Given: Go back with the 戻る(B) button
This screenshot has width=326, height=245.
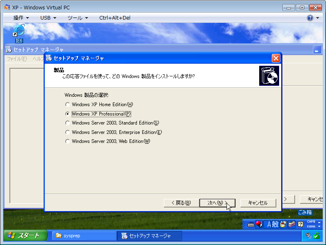Looking at the screenshot, I should tap(181, 203).
